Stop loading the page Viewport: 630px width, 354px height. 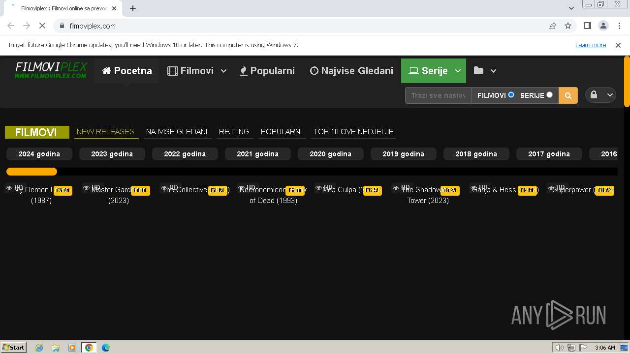pyautogui.click(x=42, y=26)
